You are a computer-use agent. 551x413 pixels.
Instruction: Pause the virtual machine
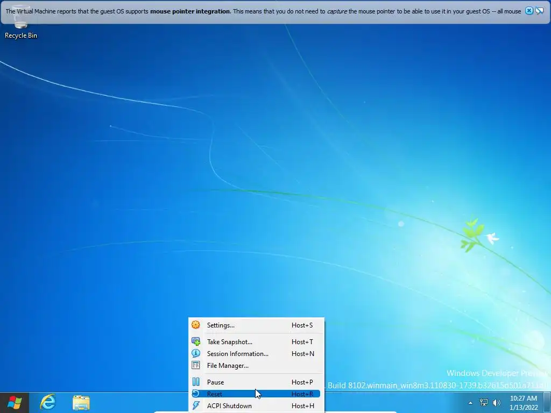click(256, 382)
